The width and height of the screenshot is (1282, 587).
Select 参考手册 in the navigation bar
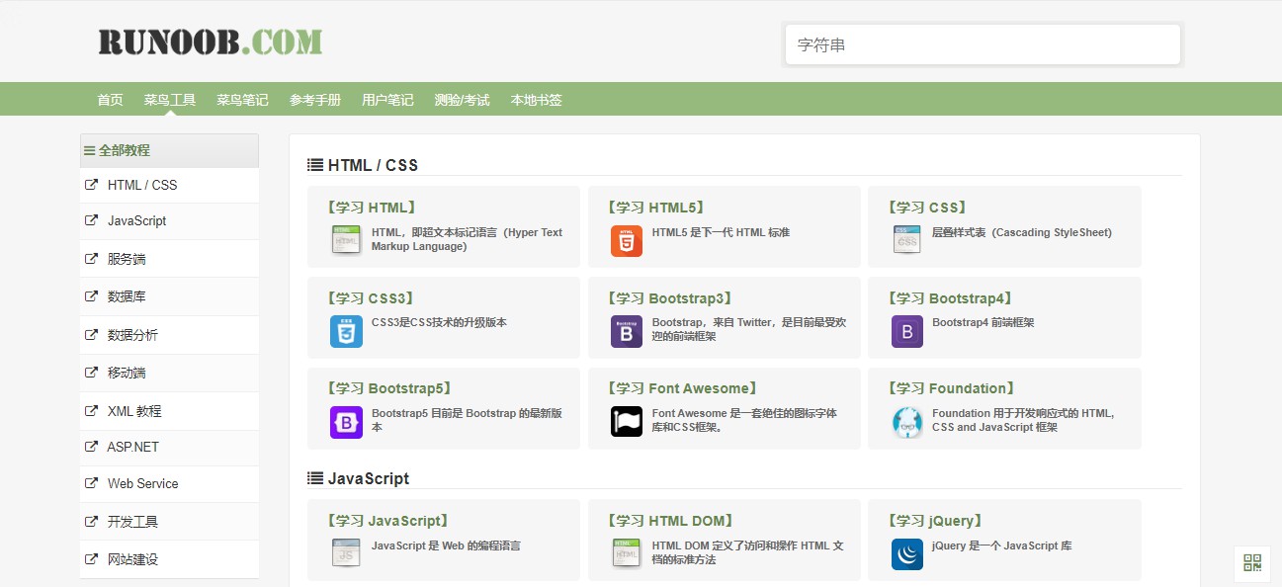tap(315, 100)
